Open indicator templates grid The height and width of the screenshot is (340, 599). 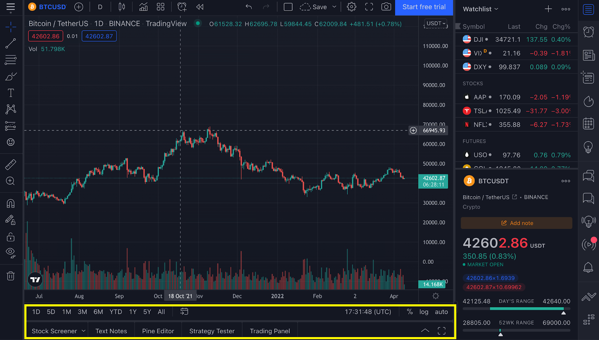point(161,7)
